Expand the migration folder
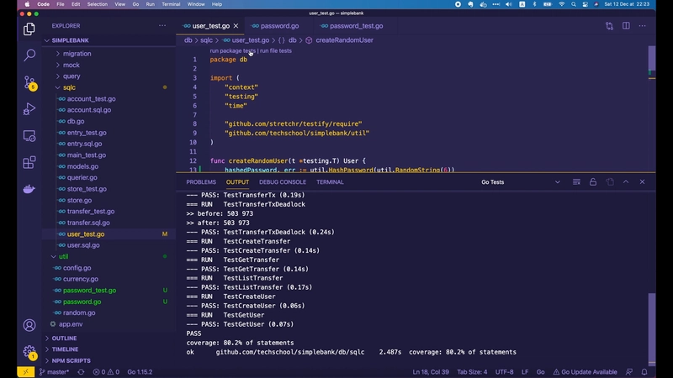This screenshot has height=378, width=673. [77, 54]
